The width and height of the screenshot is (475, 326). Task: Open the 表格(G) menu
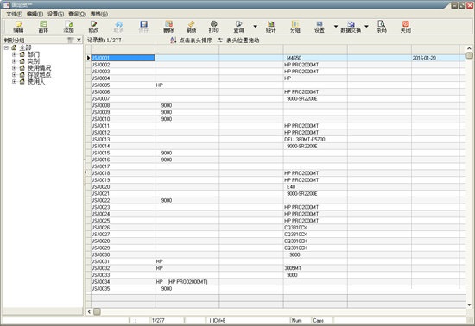(x=99, y=14)
